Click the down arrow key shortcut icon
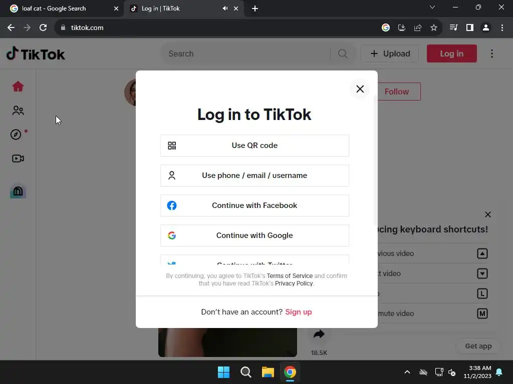This screenshot has width=513, height=384. [x=482, y=273]
